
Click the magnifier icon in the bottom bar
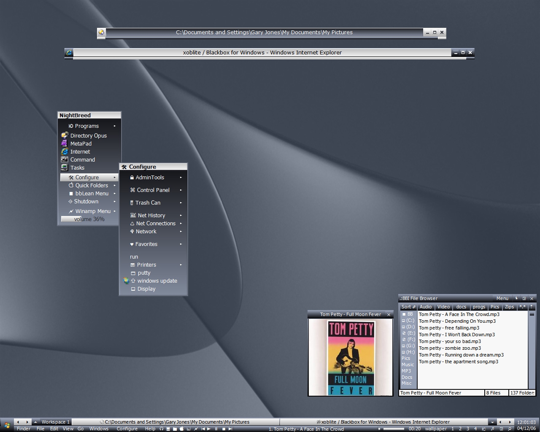(510, 429)
